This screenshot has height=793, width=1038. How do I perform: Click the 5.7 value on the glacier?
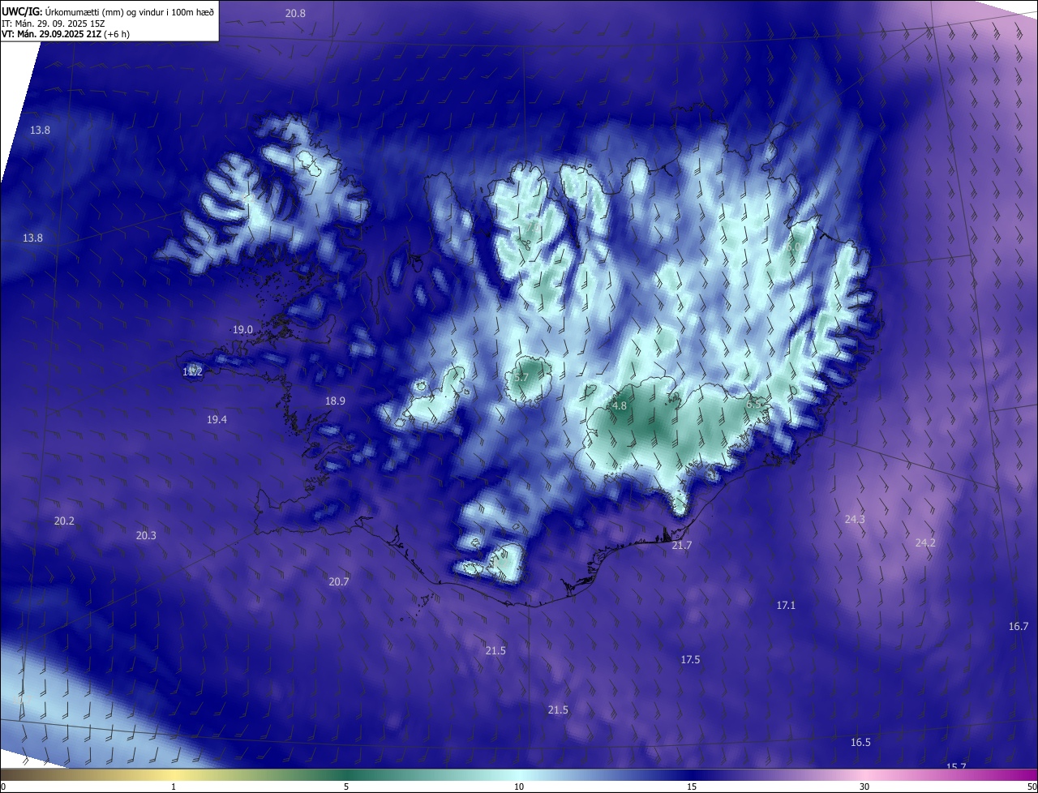(x=521, y=378)
